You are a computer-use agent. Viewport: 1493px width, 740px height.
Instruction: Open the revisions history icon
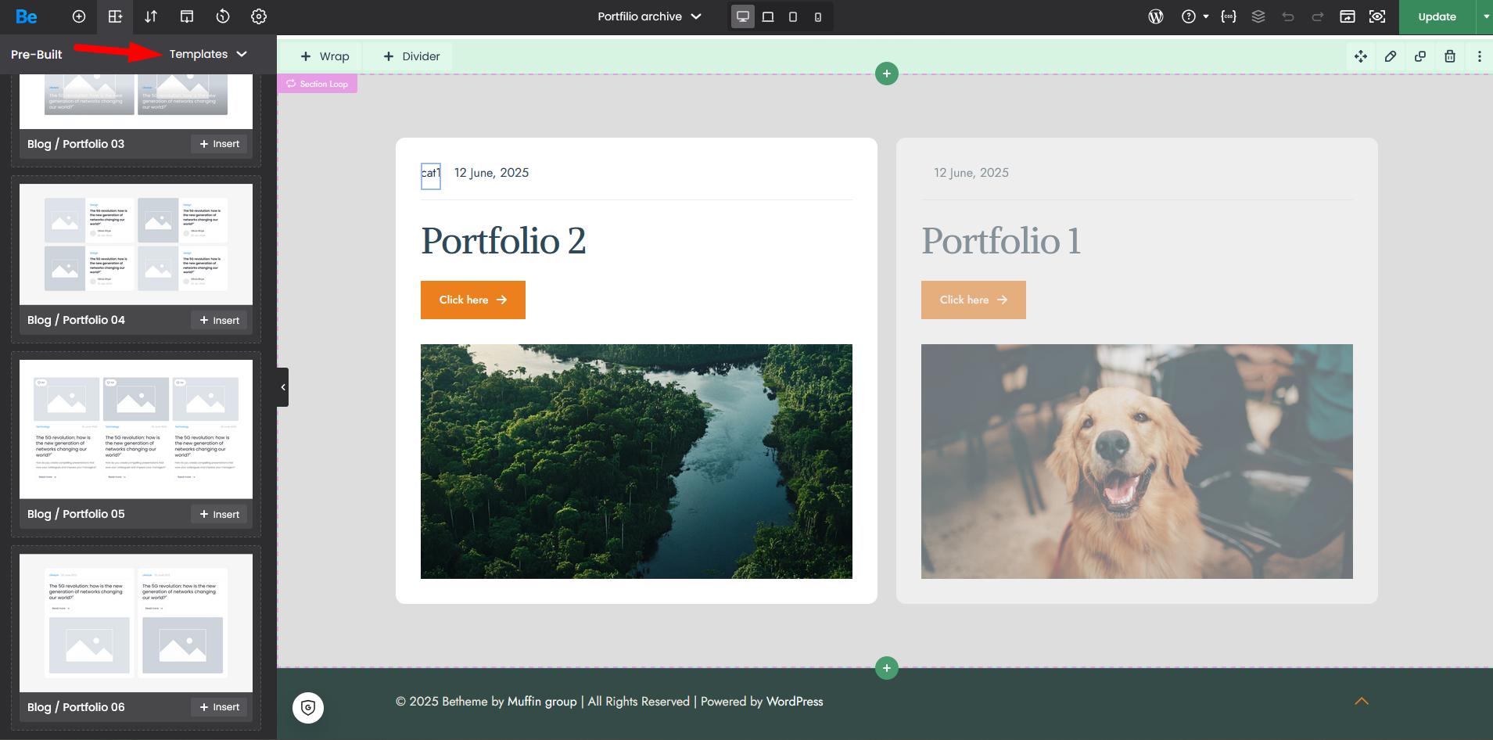pos(223,16)
